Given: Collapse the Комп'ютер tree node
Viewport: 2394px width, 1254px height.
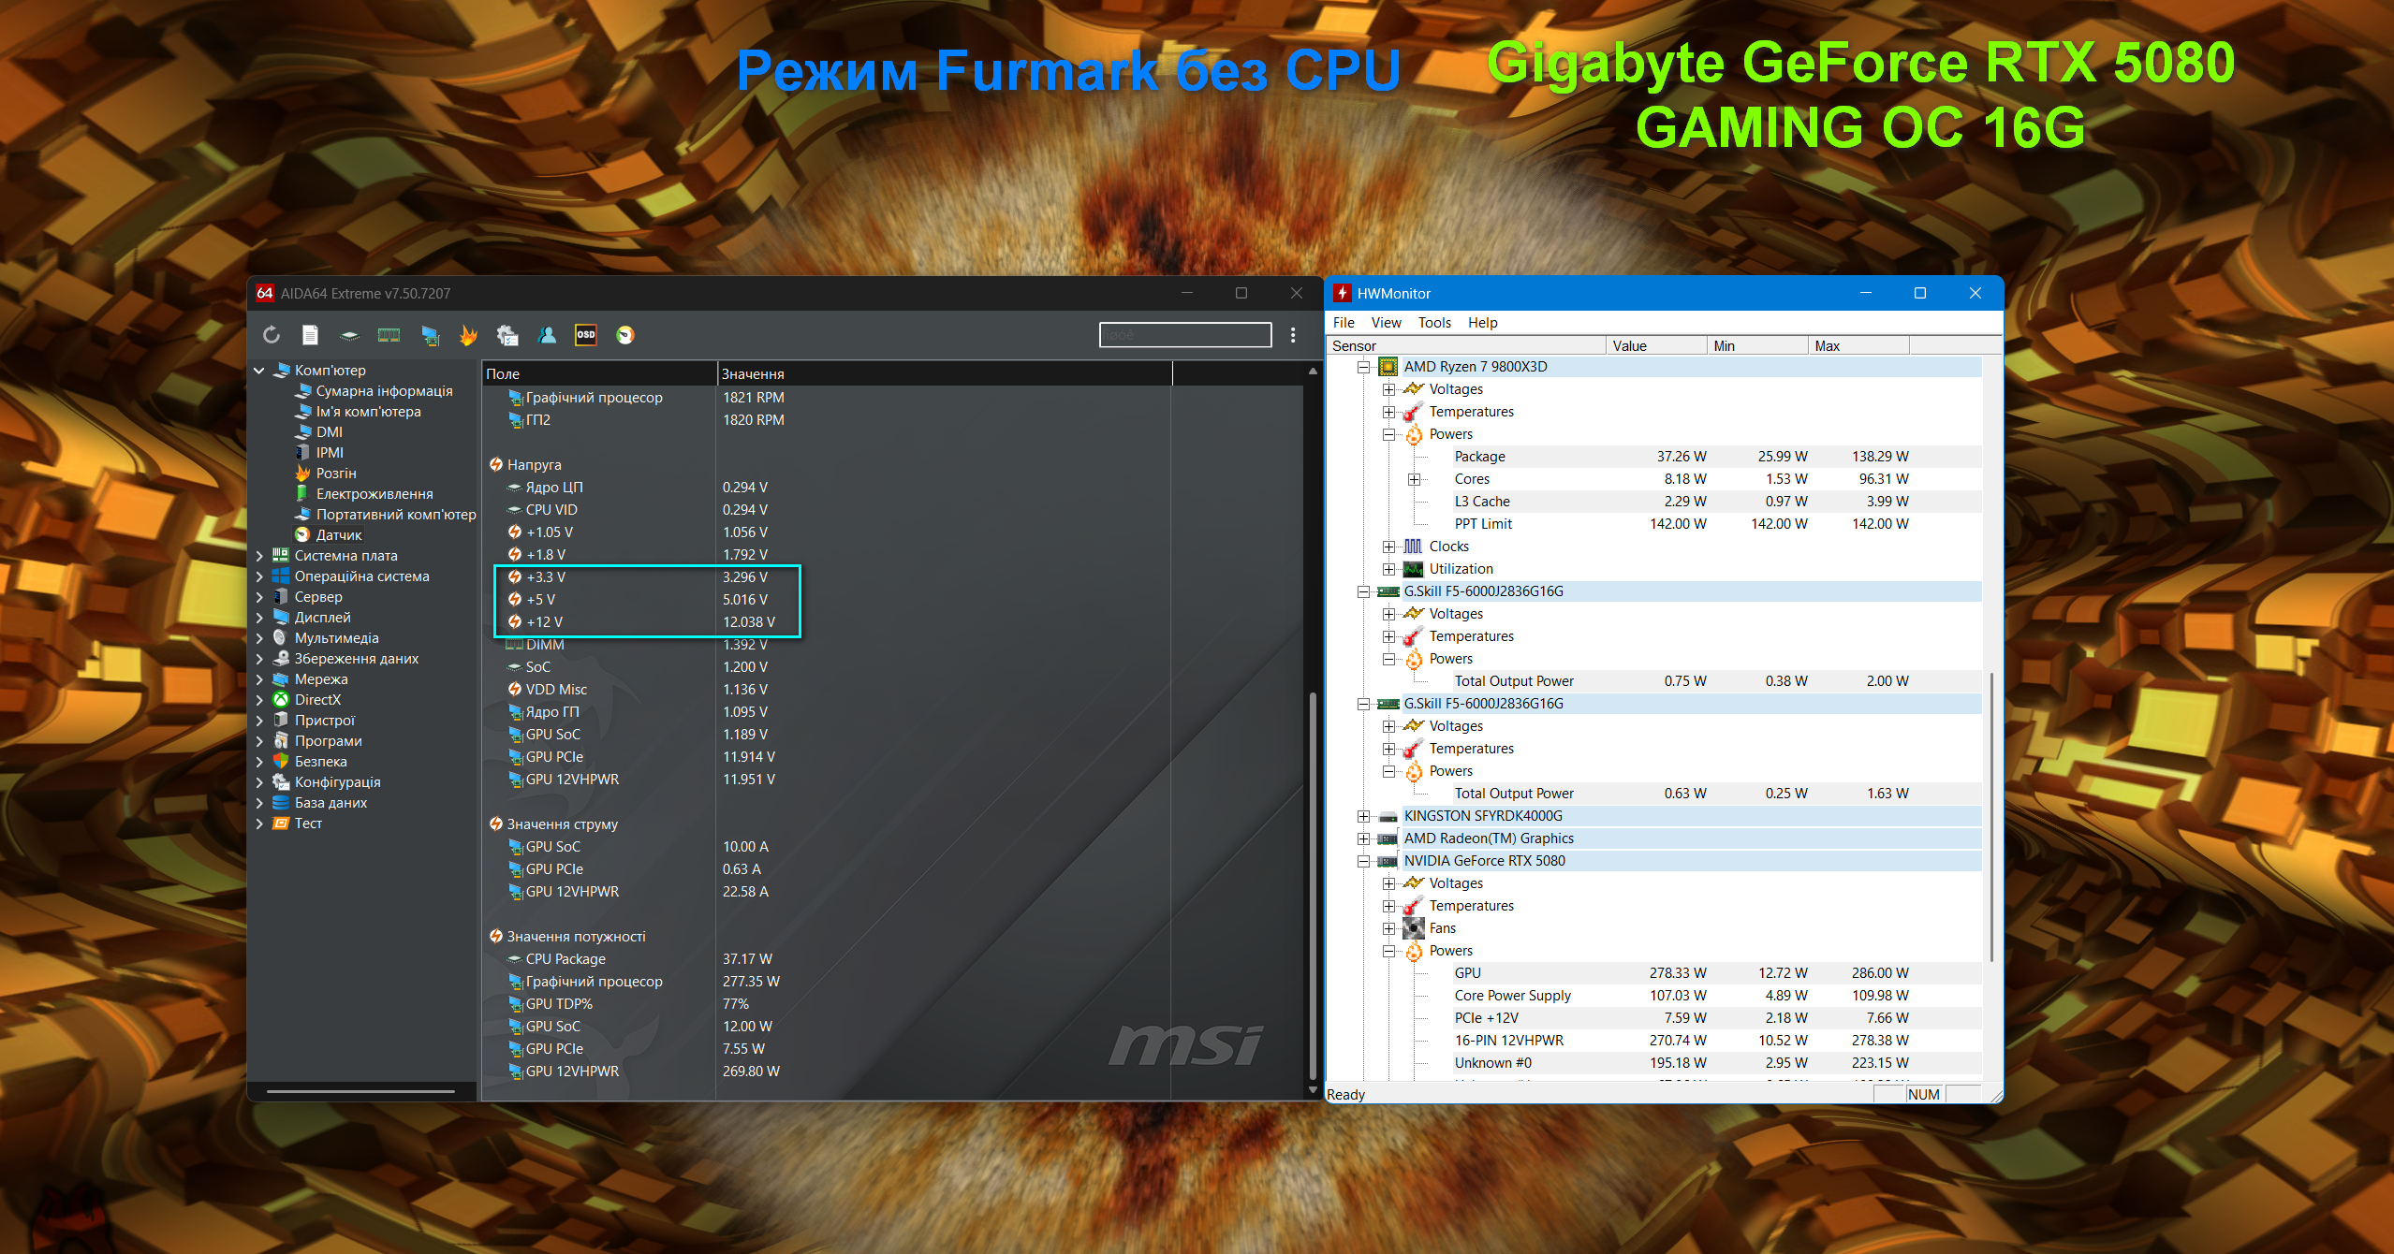Looking at the screenshot, I should point(259,371).
